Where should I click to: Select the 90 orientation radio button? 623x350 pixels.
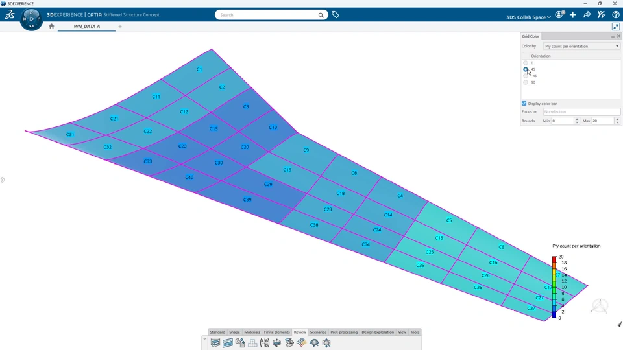[526, 82]
